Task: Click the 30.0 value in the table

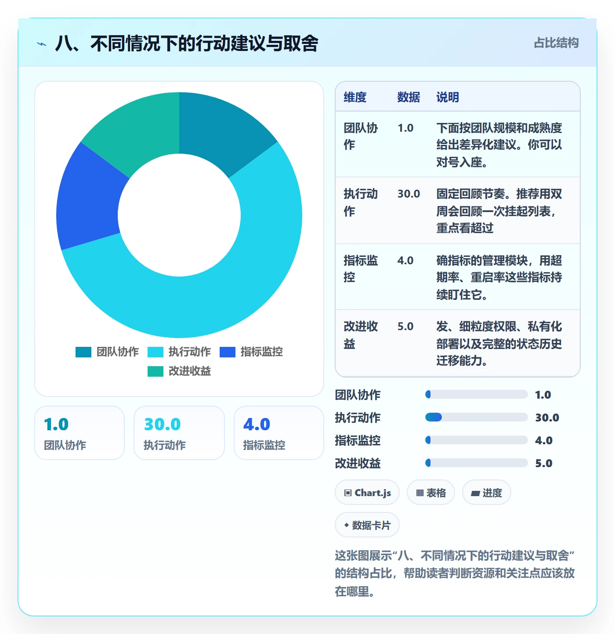Action: pyautogui.click(x=409, y=194)
